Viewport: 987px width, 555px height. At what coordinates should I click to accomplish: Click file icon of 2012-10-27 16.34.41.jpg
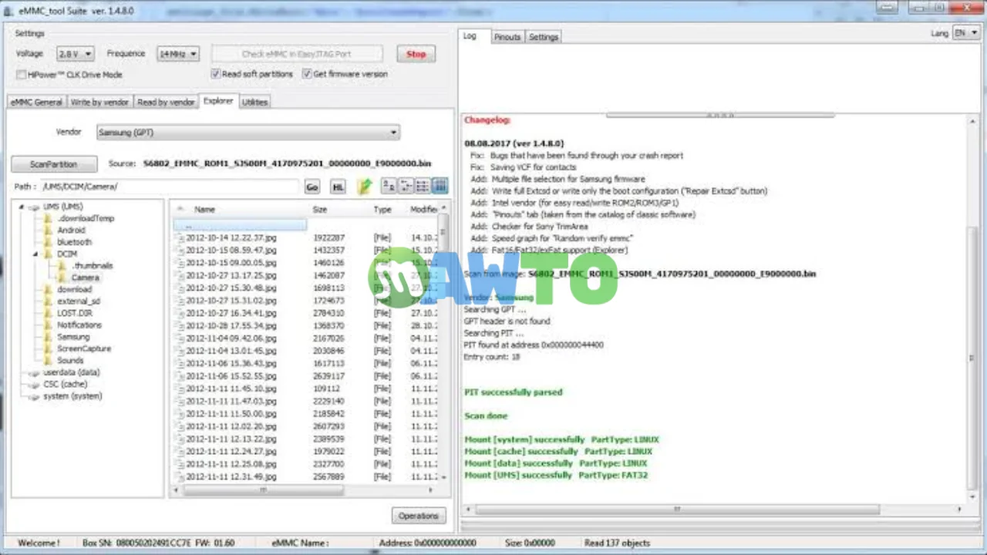tap(180, 314)
